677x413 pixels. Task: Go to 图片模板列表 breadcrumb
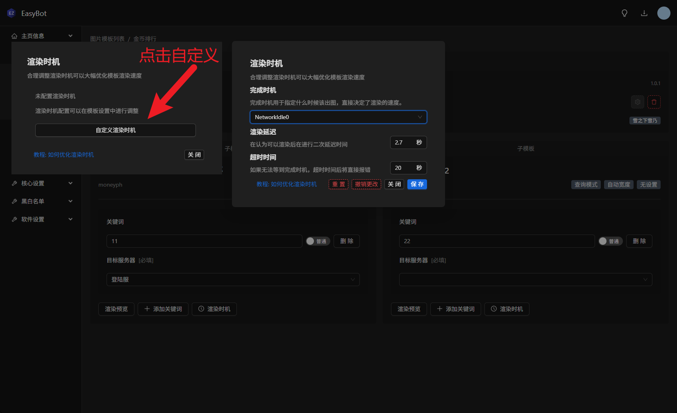coord(107,39)
